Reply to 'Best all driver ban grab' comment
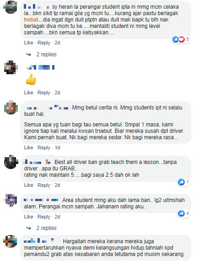 point(44,186)
